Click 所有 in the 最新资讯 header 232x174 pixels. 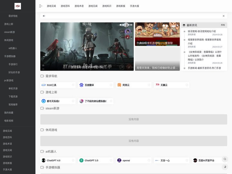coord(223,25)
